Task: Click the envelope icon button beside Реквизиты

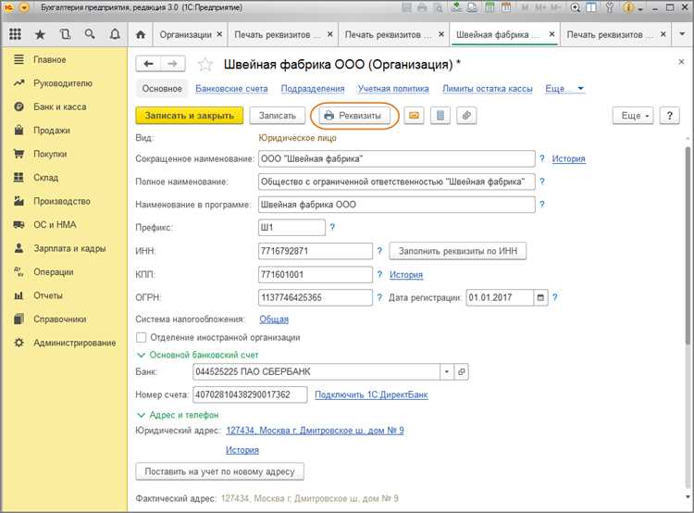Action: coord(414,116)
